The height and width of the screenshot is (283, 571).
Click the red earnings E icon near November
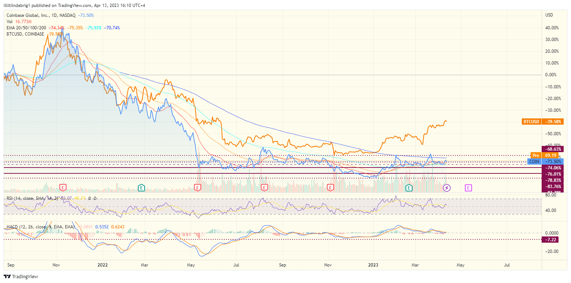coord(330,187)
